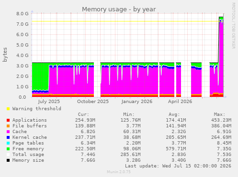Click the 'Last update' timestamp line
This screenshot has width=238, height=177.
click(x=178, y=166)
